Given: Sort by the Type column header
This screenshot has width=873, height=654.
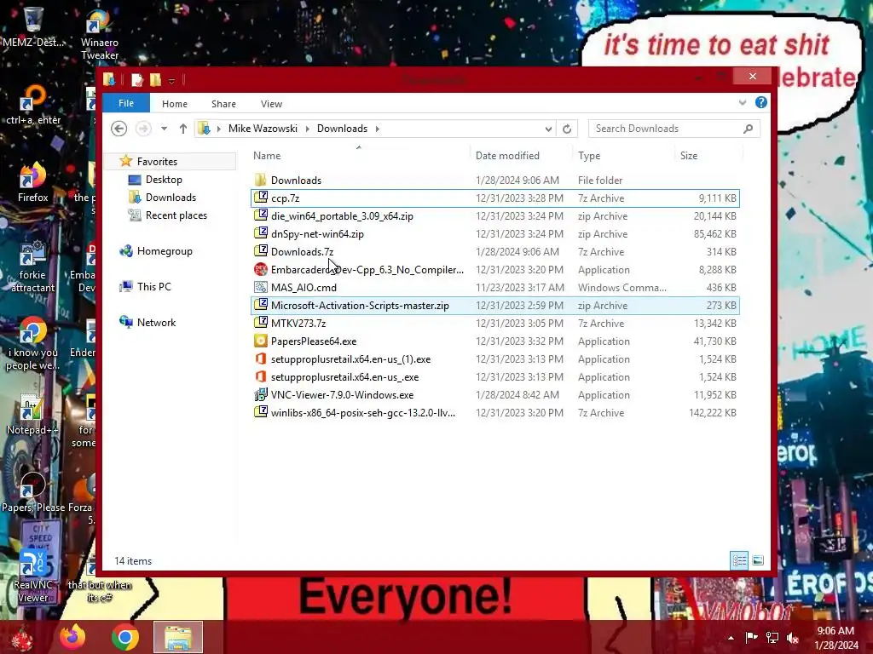Looking at the screenshot, I should pyautogui.click(x=588, y=156).
